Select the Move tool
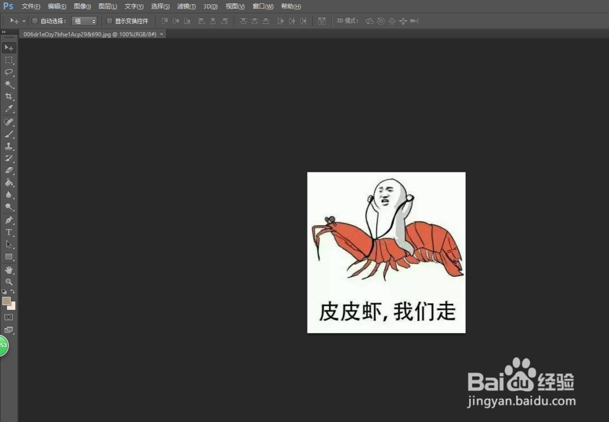This screenshot has width=609, height=422. pyautogui.click(x=9, y=48)
